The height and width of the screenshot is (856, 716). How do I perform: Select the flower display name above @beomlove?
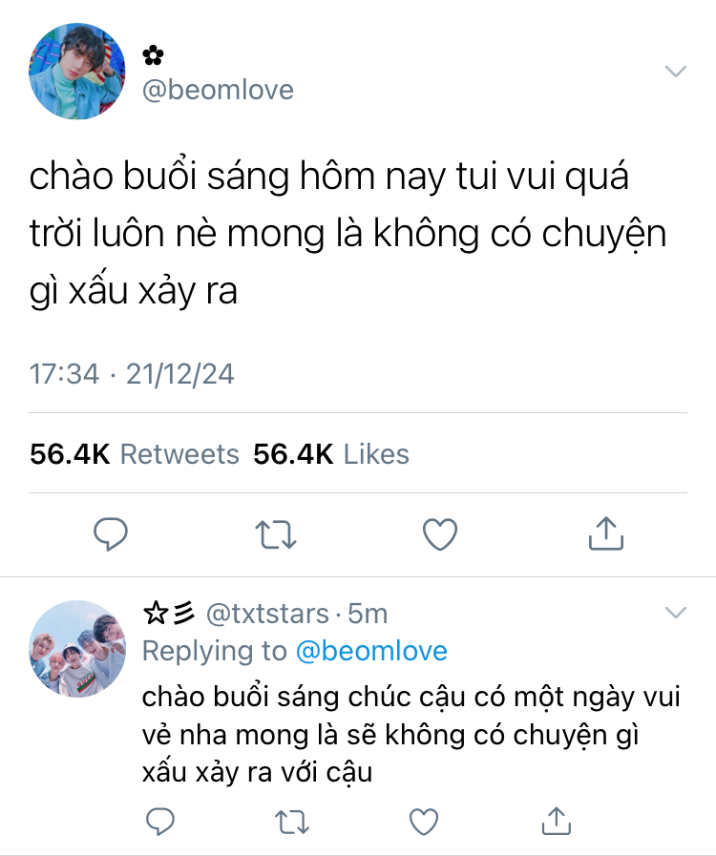[153, 55]
